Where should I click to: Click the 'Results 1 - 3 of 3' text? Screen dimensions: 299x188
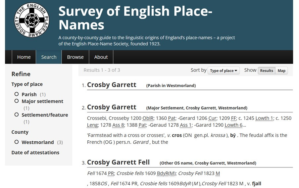tap(102, 70)
